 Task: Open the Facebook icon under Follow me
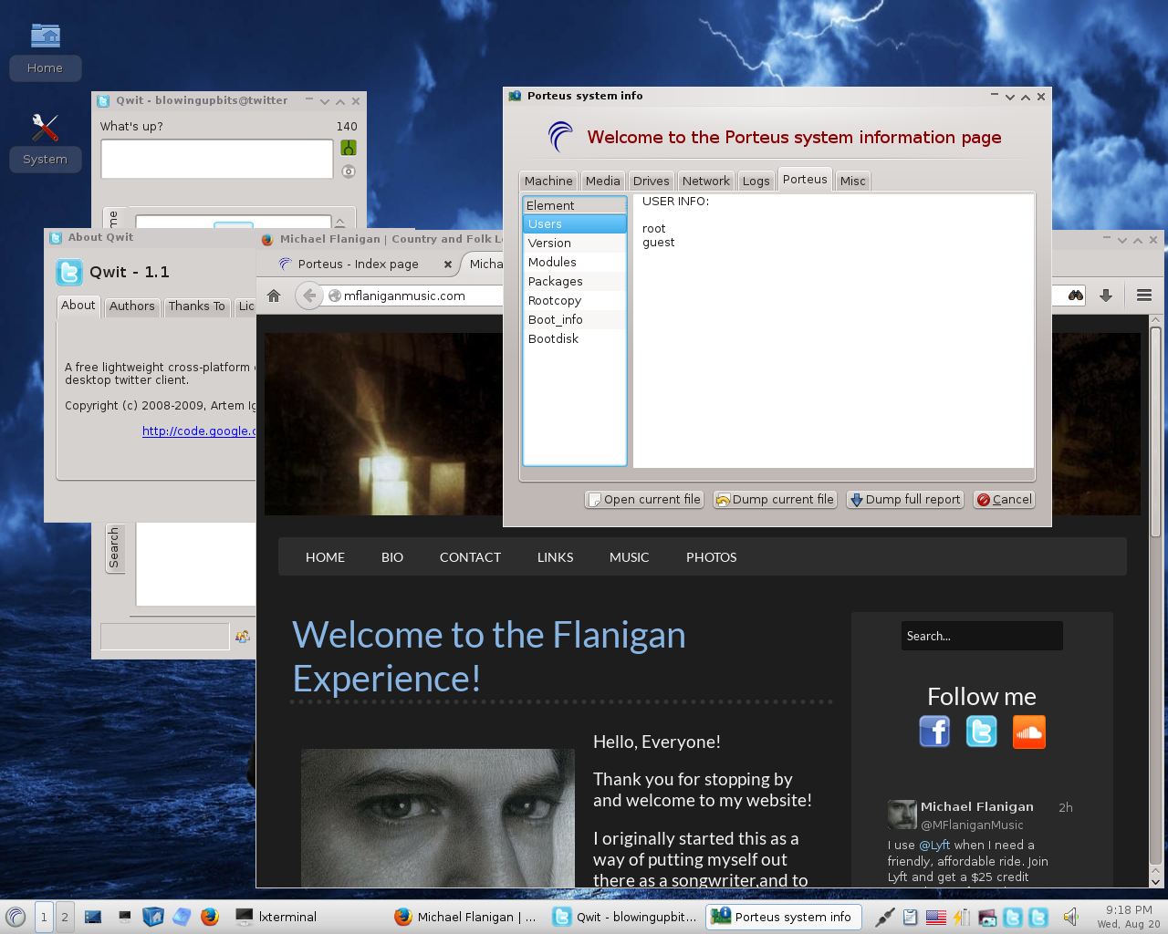[x=934, y=732]
